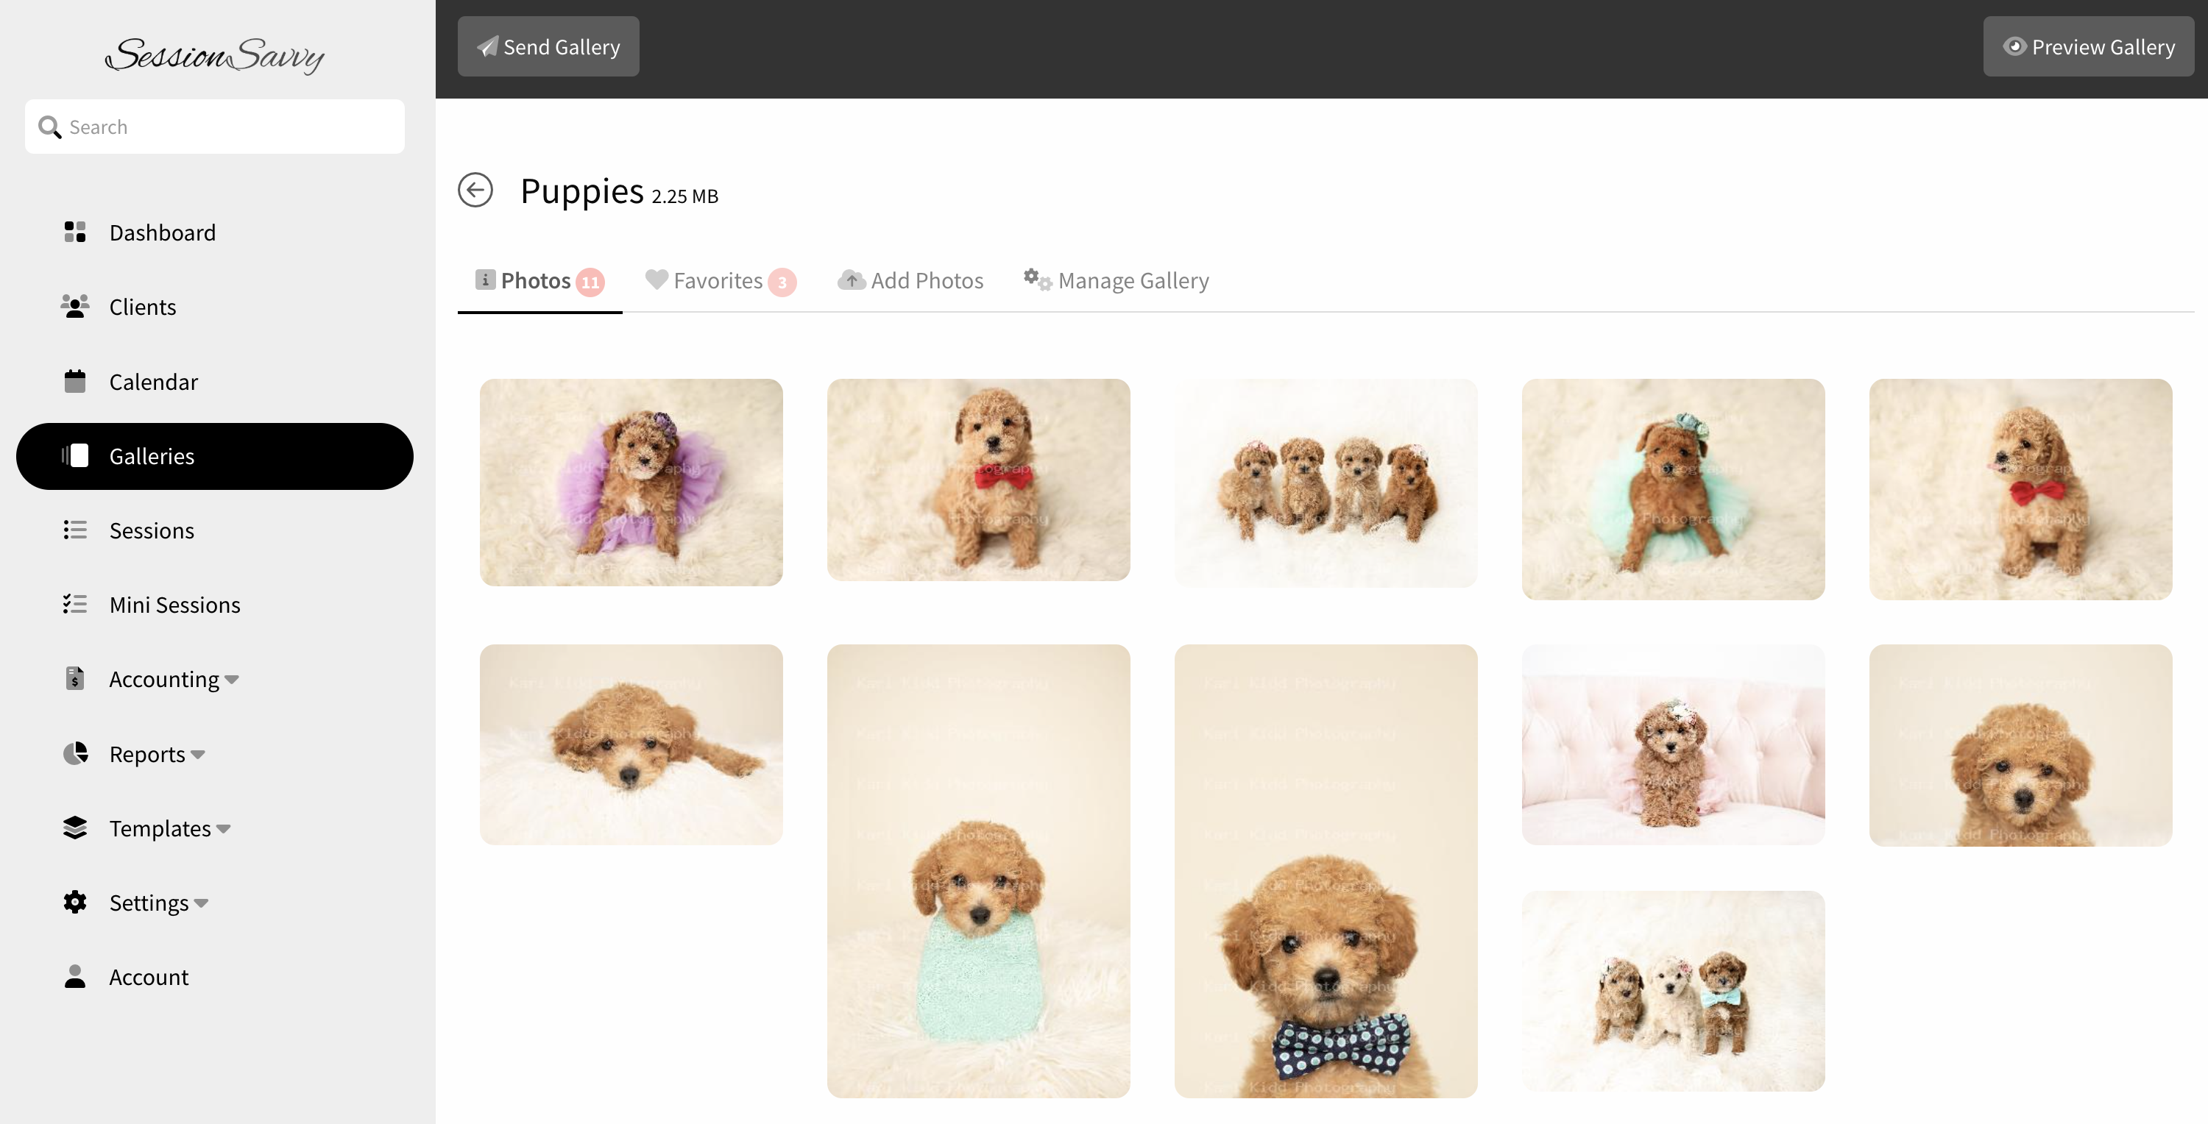The width and height of the screenshot is (2208, 1124).
Task: Click the Account person icon
Action: [x=74, y=977]
